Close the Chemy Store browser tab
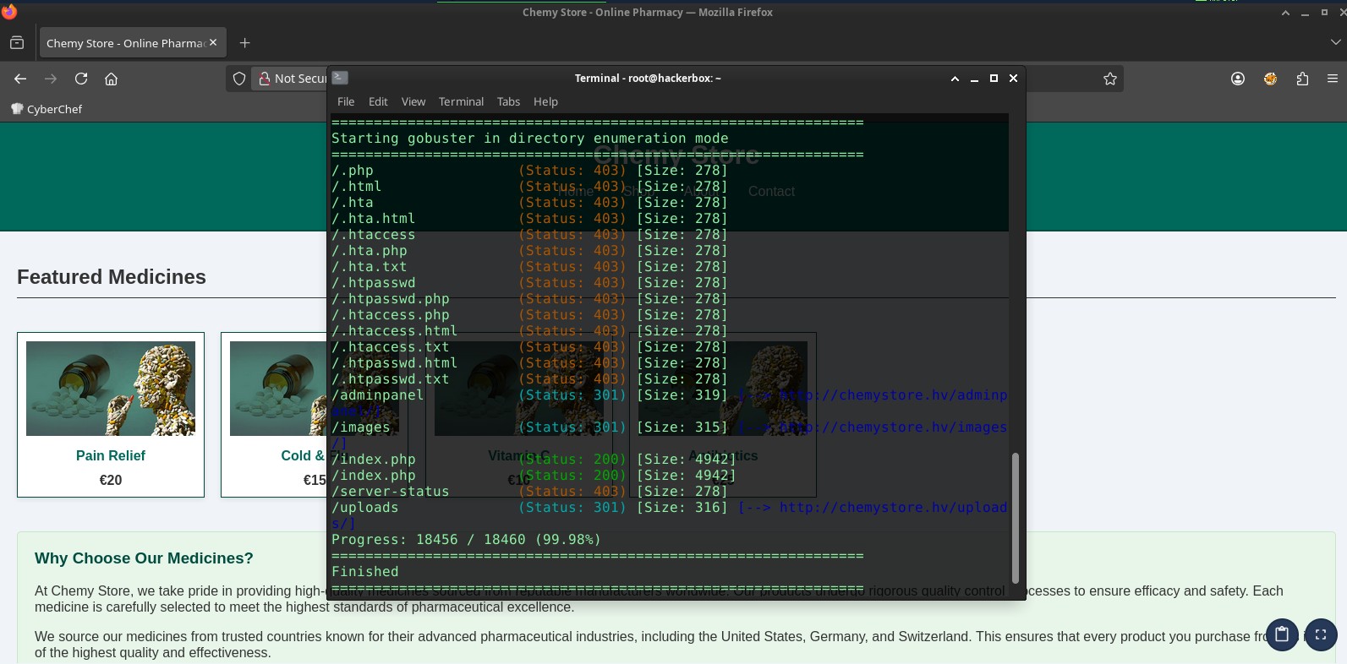The height and width of the screenshot is (664, 1347). 213,42
